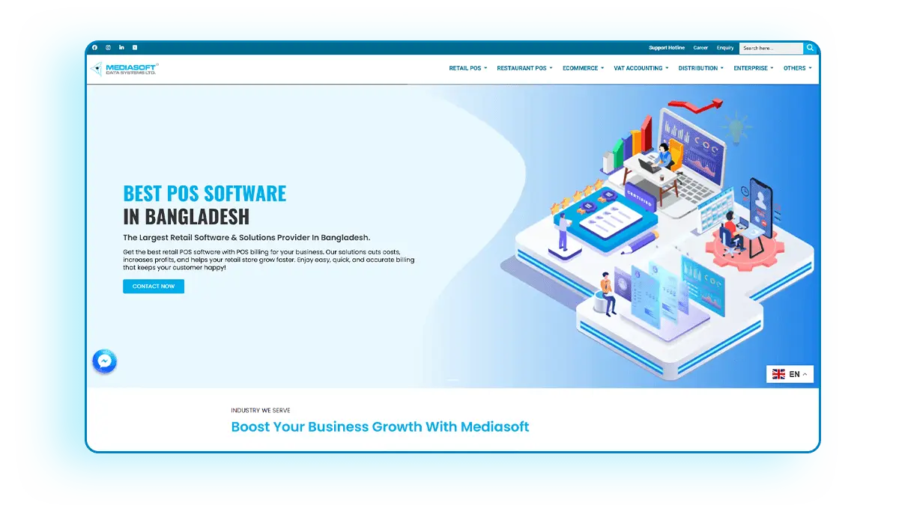Open the Enquiry link
Viewport: 899px width, 505px height.
pos(725,48)
